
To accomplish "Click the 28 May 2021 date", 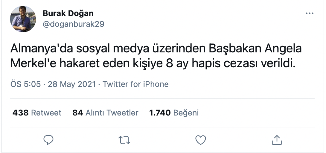I will coord(71,84).
